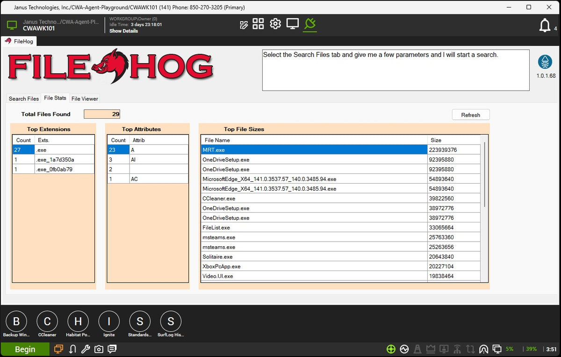The height and width of the screenshot is (357, 561).
Task: Click the white tunnel arch icon
Action: click(x=484, y=349)
